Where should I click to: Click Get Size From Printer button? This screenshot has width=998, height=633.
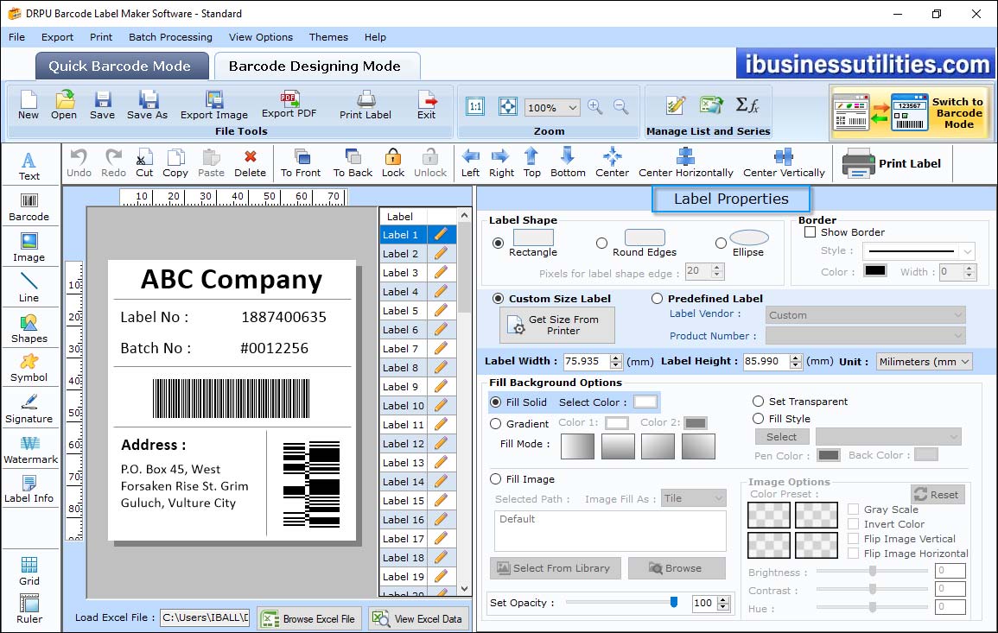click(x=557, y=325)
